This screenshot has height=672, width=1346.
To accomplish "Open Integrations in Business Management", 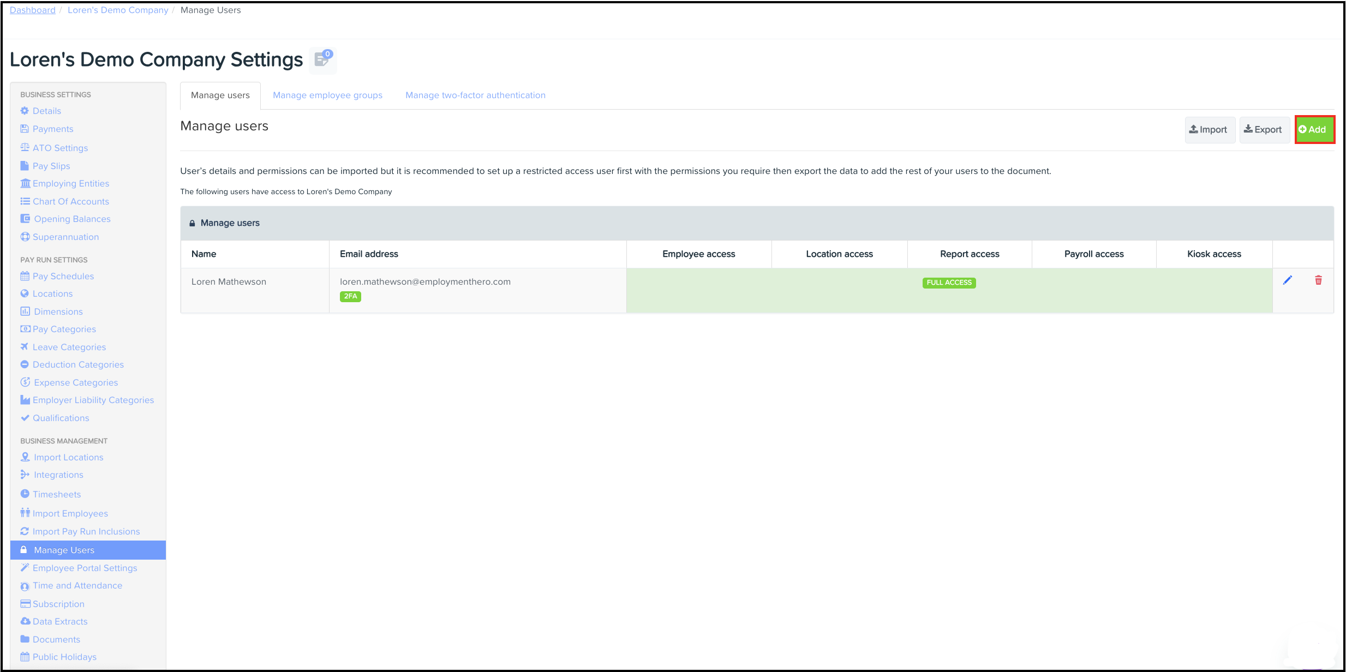I will [x=58, y=475].
